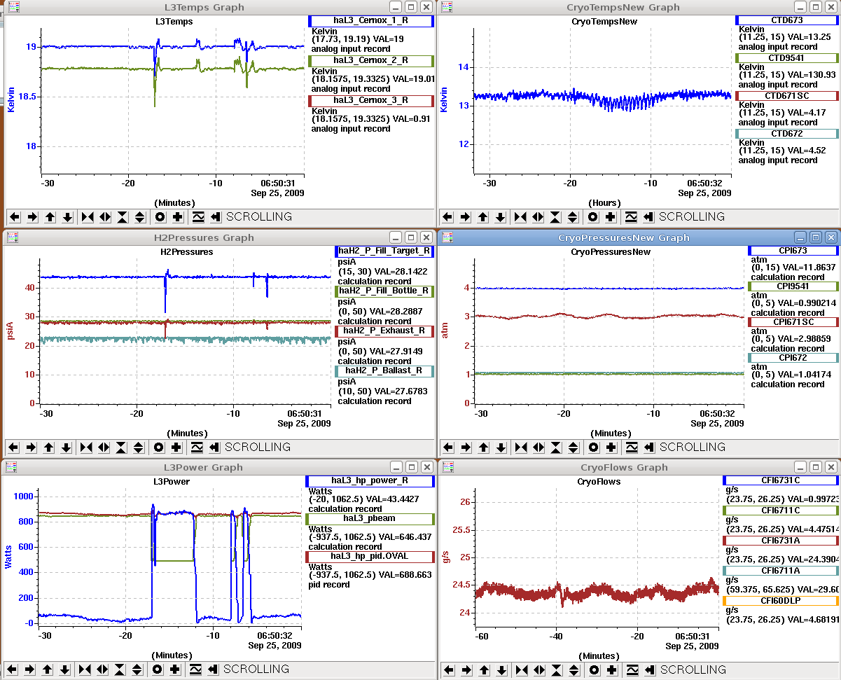Click the SCROLLING status in H2Pressures Graph

click(258, 447)
